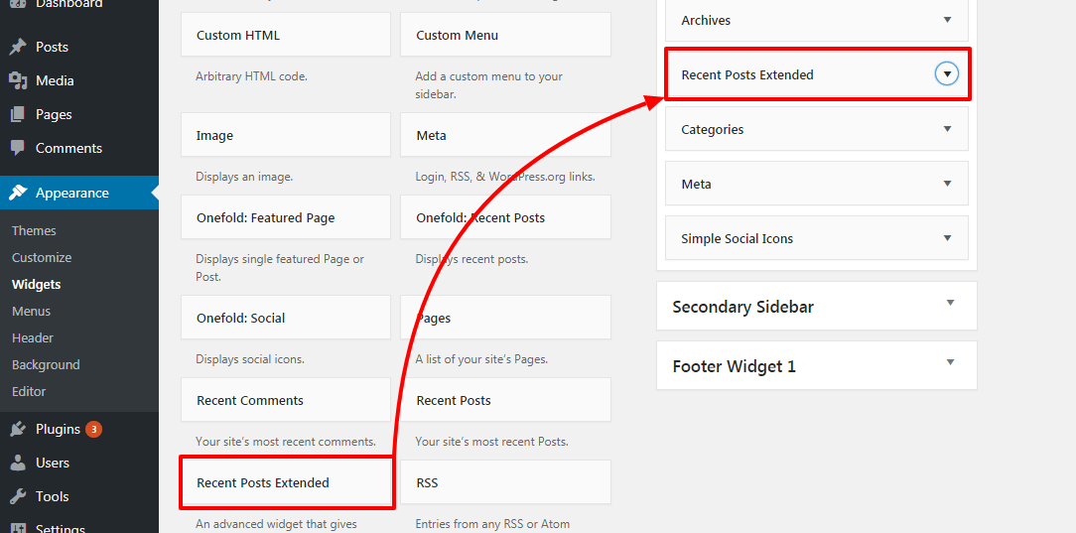Select the Onefold: Social widget
1076x533 pixels.
(286, 318)
